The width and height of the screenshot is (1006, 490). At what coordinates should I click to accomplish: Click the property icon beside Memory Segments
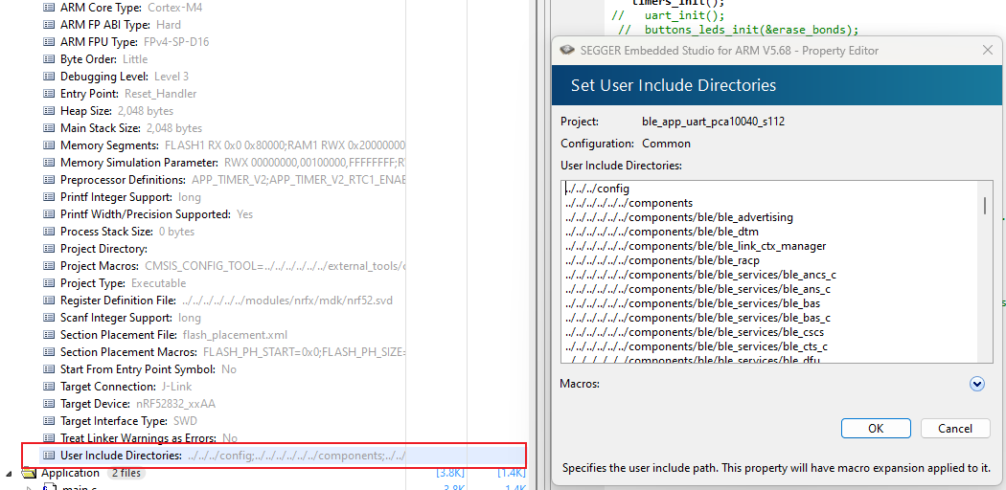click(x=48, y=145)
